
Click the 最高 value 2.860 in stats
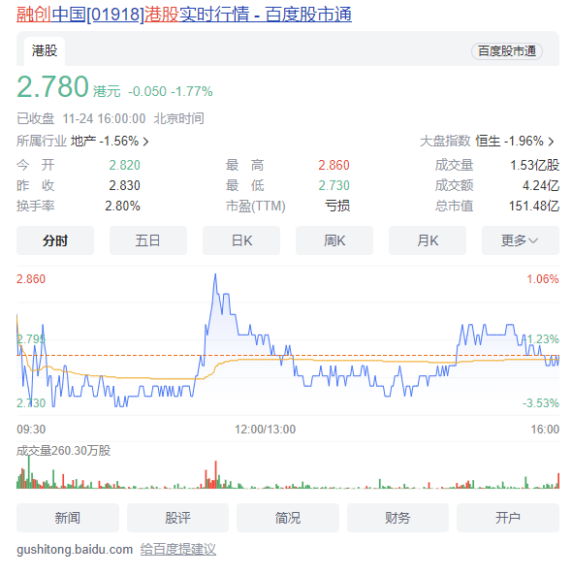(334, 165)
